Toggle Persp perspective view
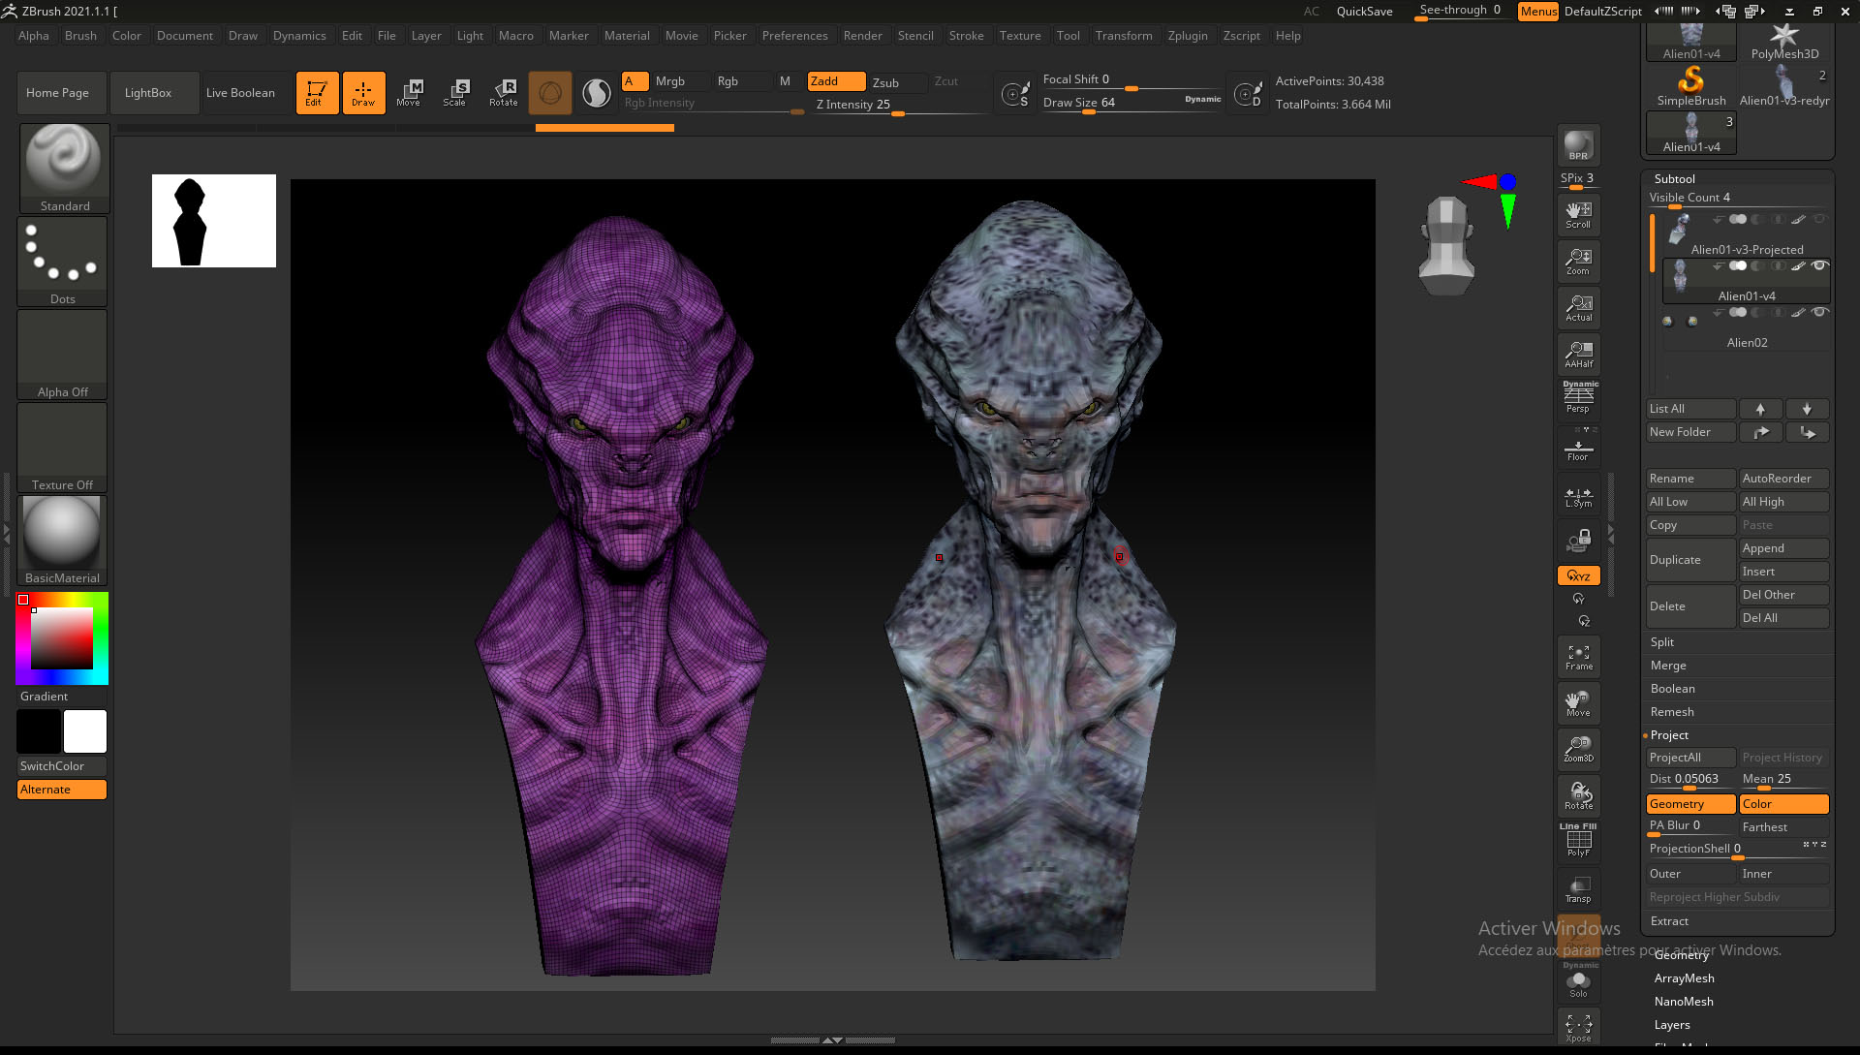Screen dimensions: 1860x1055 (1578, 397)
